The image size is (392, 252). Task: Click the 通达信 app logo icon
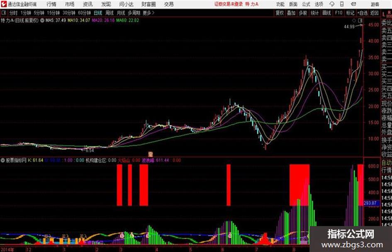(x=4, y=4)
